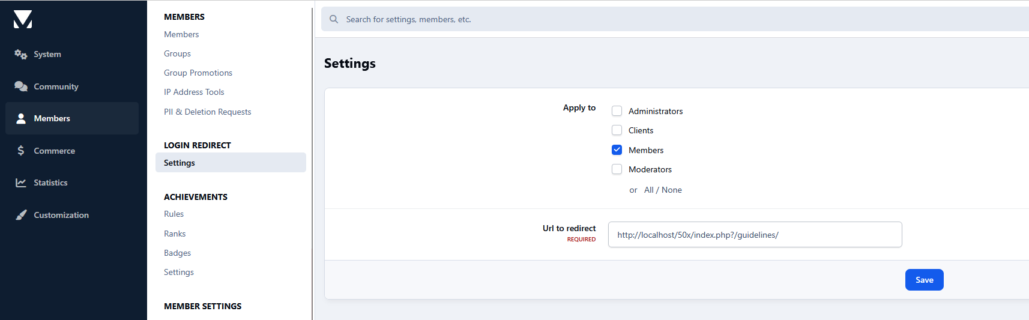The width and height of the screenshot is (1029, 320).
Task: Click the Commerce dollar sign icon
Action: coord(21,151)
